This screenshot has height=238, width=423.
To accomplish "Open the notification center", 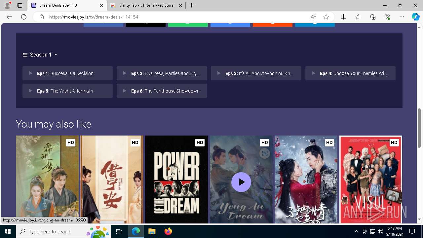I will click(x=412, y=231).
